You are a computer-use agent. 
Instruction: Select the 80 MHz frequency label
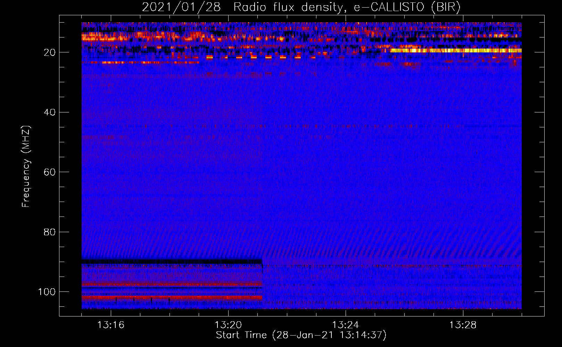coord(50,232)
